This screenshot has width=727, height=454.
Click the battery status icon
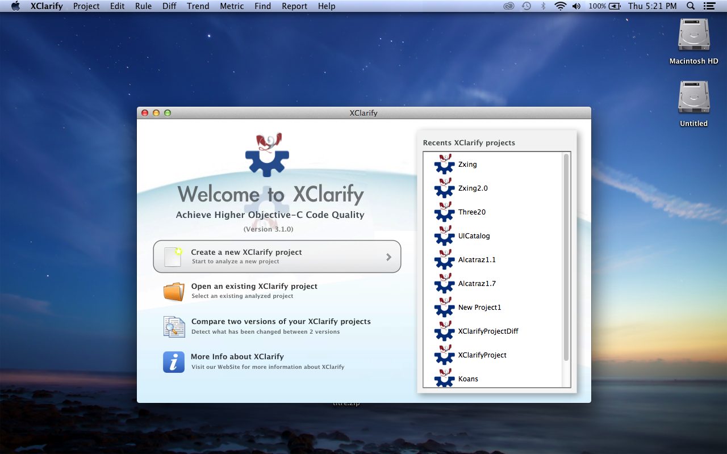tap(615, 6)
